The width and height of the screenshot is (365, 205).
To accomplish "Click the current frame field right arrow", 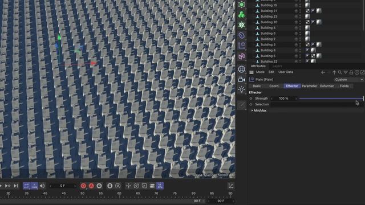I will click(75, 186).
